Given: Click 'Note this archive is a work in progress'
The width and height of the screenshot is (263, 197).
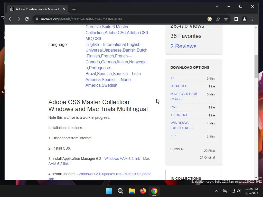Looking at the screenshot, I should tap(79, 117).
